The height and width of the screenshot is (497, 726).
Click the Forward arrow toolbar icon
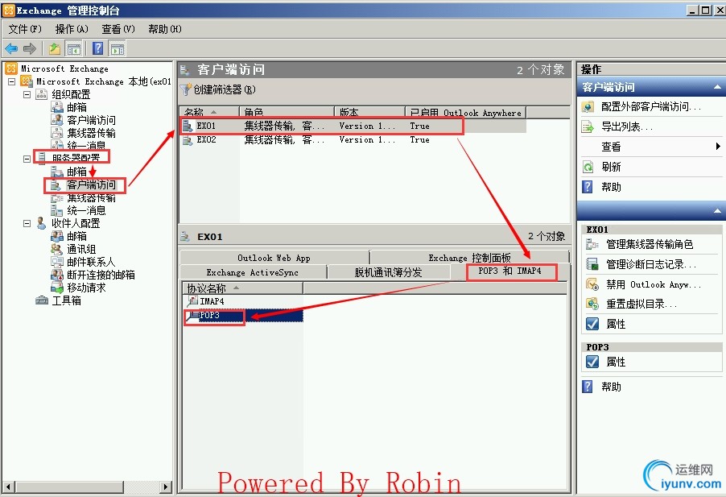[30, 48]
